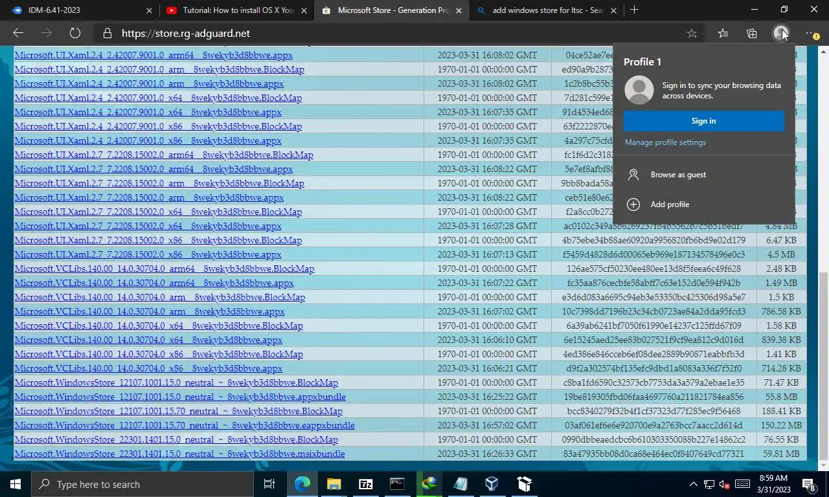Add this page to favorites

(692, 33)
